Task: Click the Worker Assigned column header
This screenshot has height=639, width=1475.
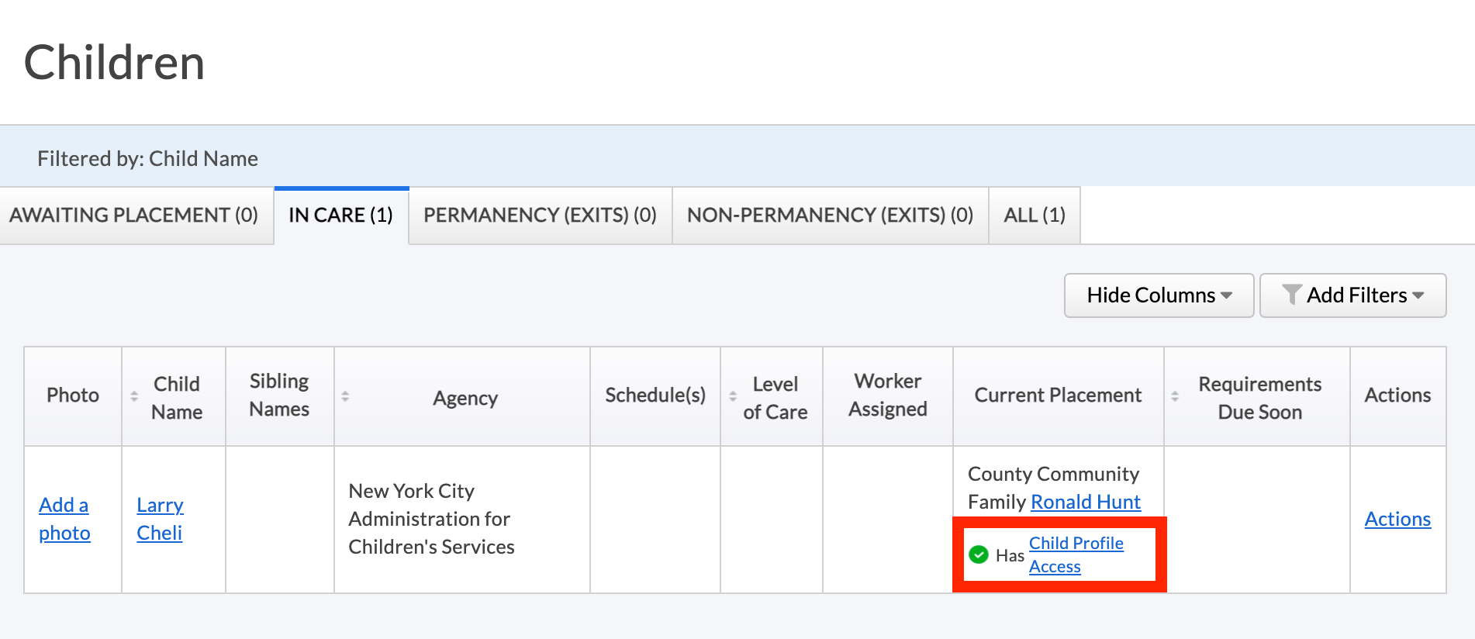Action: 887,395
